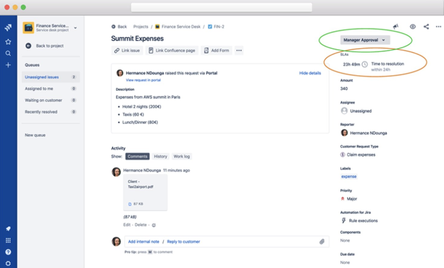Expand the Finance Service Desk project chevron
Image resolution: width=444 pixels, height=268 pixels.
[x=75, y=28]
